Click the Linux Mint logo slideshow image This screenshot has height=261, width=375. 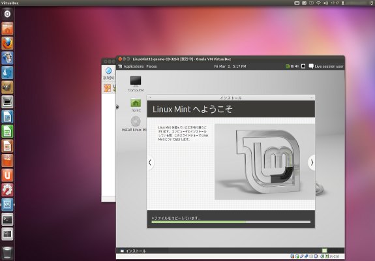pyautogui.click(x=265, y=161)
